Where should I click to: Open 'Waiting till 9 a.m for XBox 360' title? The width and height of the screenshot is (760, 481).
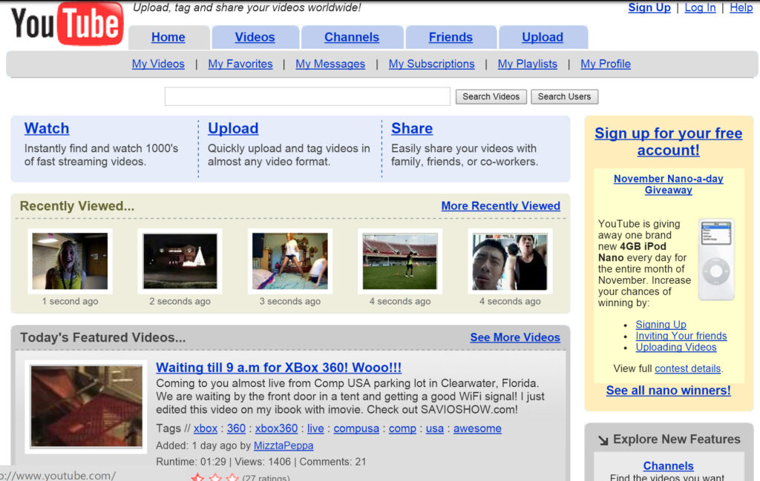(x=279, y=368)
